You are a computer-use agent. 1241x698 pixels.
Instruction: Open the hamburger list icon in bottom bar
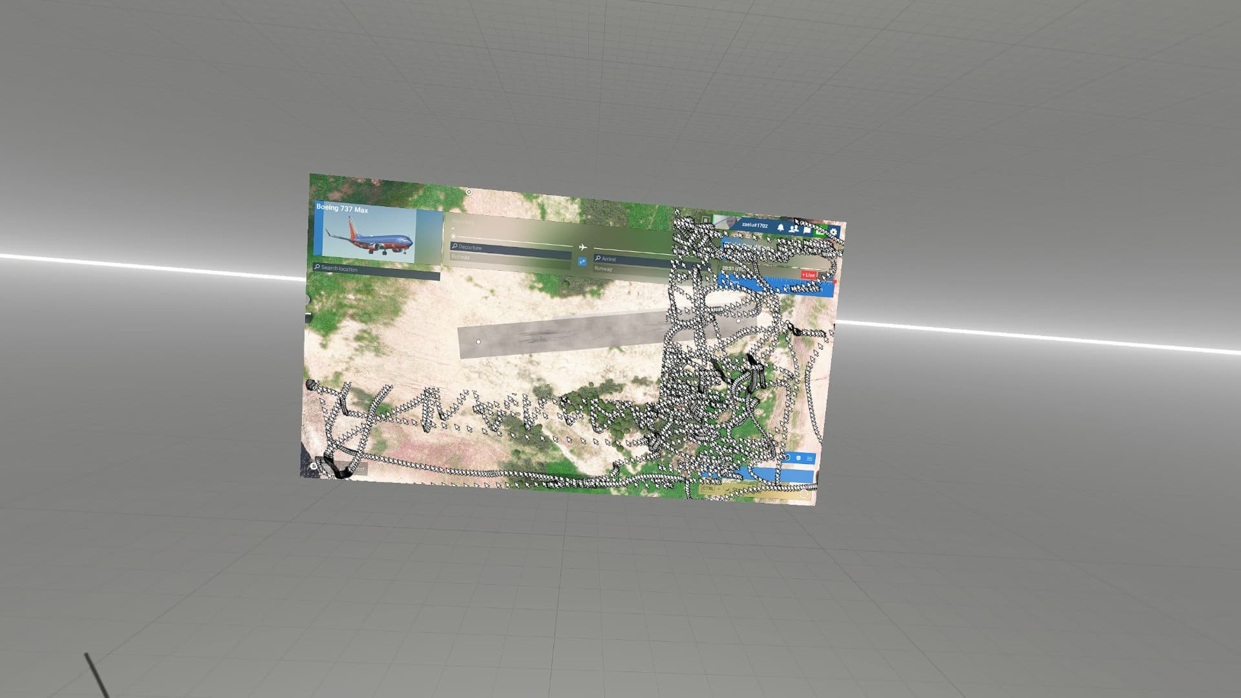coord(809,459)
